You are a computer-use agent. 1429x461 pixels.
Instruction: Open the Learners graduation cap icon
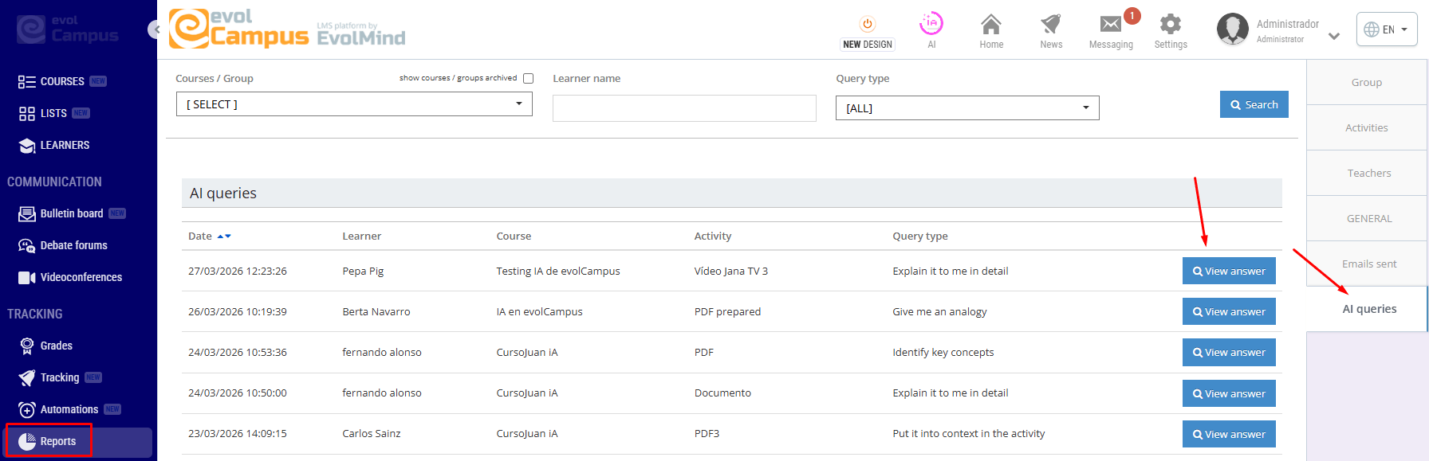pos(27,146)
